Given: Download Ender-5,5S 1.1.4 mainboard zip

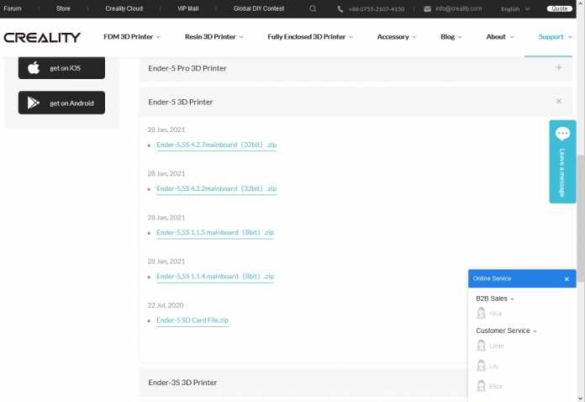Looking at the screenshot, I should click(x=215, y=277).
